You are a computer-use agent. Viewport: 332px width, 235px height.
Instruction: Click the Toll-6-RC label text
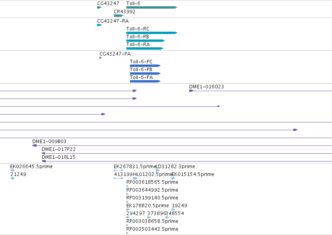click(138, 29)
